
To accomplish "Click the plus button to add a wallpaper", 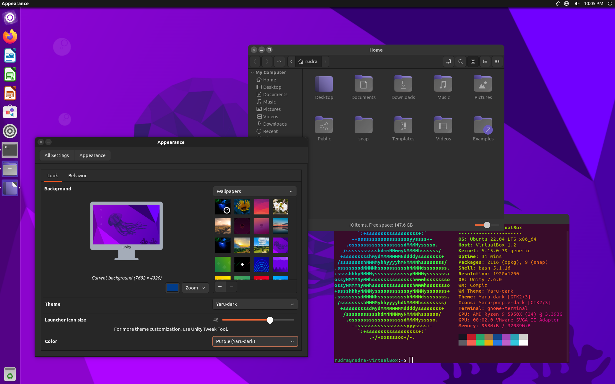I will pyautogui.click(x=220, y=287).
